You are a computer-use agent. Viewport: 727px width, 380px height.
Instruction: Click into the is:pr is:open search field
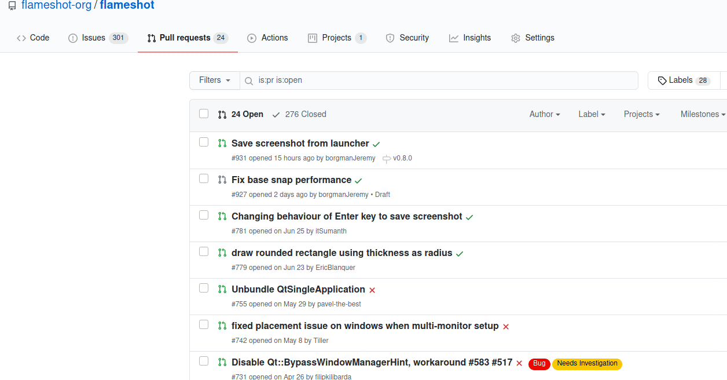[x=439, y=81]
